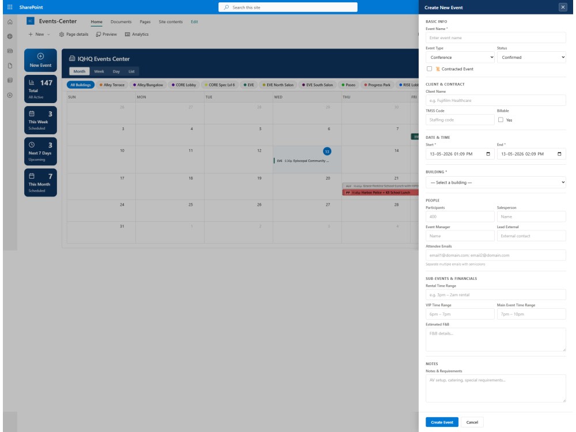Open the Select a building dropdown
Viewport: 576px width, 432px height.
click(495, 183)
